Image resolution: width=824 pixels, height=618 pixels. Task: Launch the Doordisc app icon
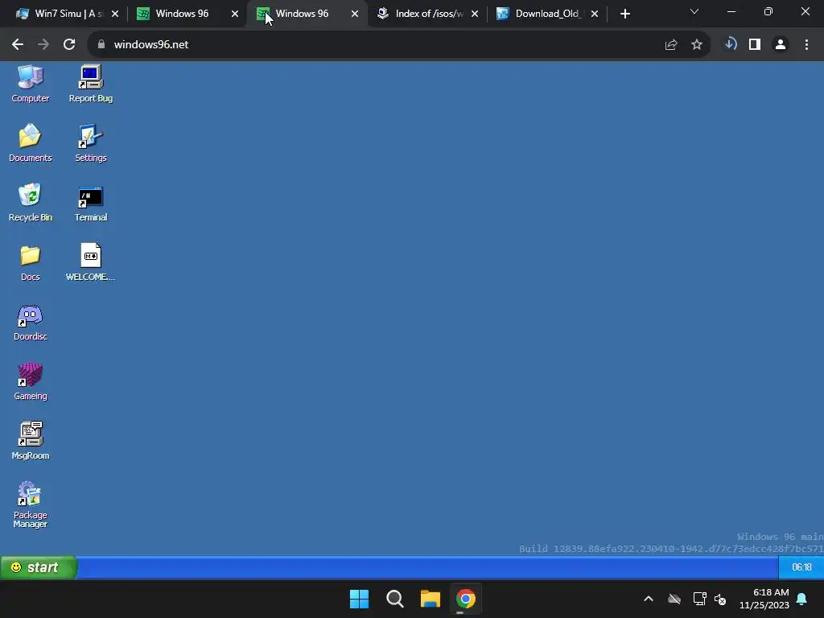30,322
